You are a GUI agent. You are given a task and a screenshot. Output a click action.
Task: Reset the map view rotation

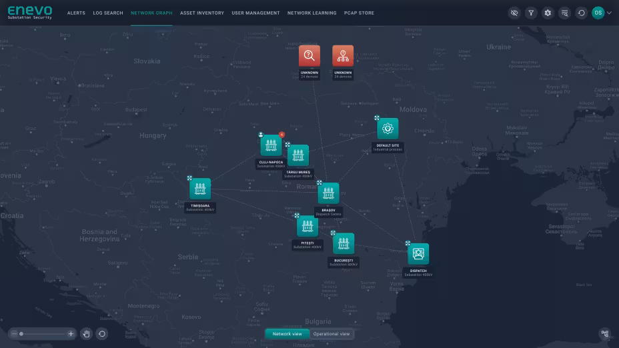(102, 334)
